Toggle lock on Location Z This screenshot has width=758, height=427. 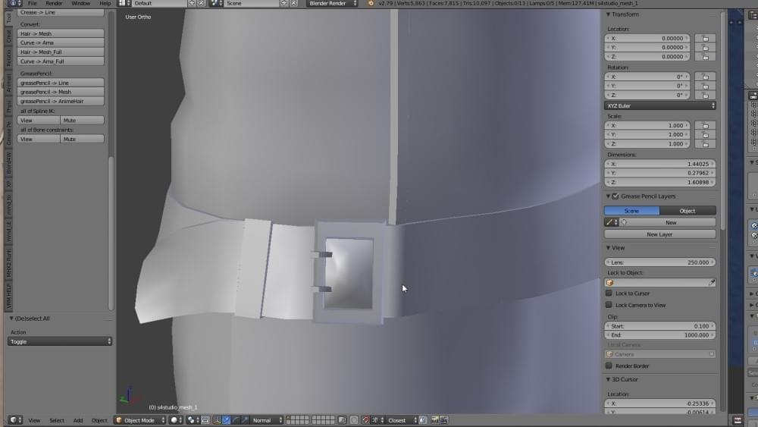(705, 57)
